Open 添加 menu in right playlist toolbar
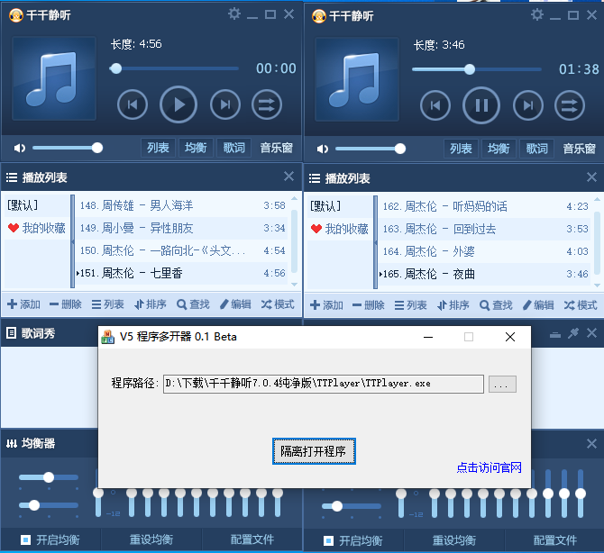This screenshot has height=553, width=604. coord(326,304)
